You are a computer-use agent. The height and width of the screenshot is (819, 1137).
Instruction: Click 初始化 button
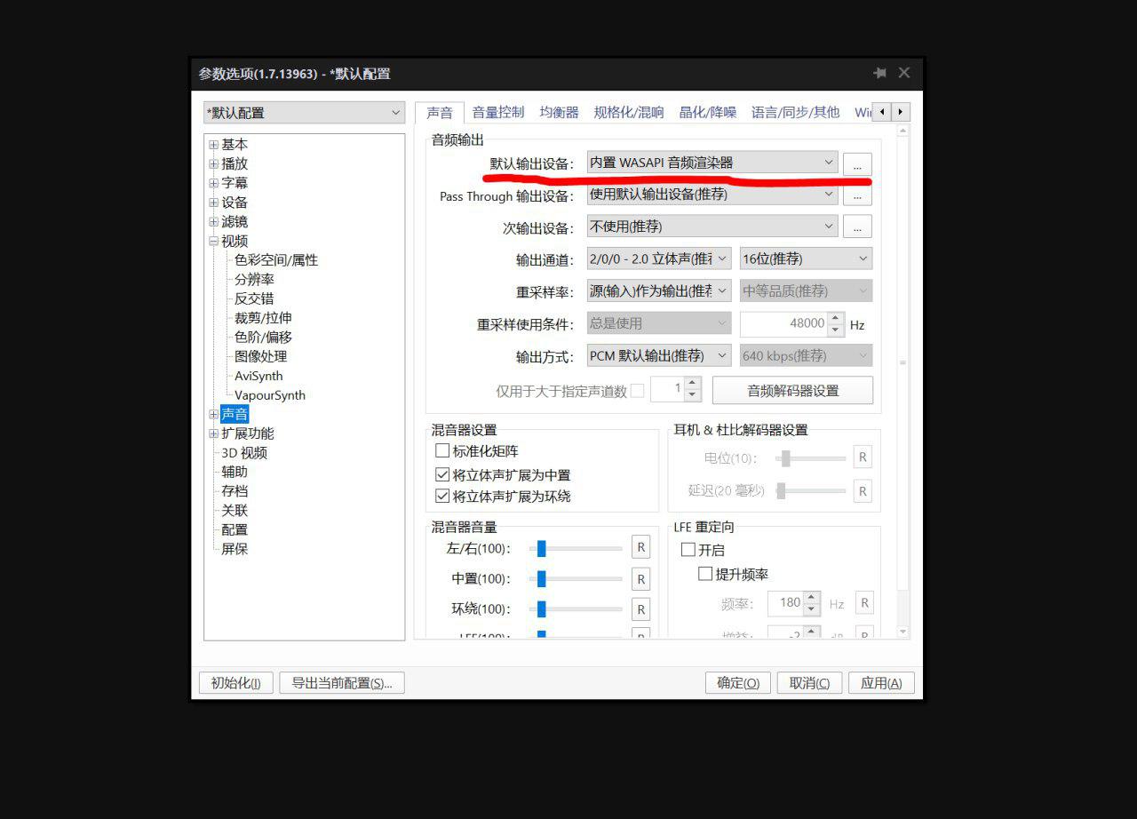tap(235, 682)
